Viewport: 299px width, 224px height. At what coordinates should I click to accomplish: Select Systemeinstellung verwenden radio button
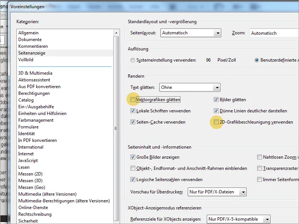(133, 60)
